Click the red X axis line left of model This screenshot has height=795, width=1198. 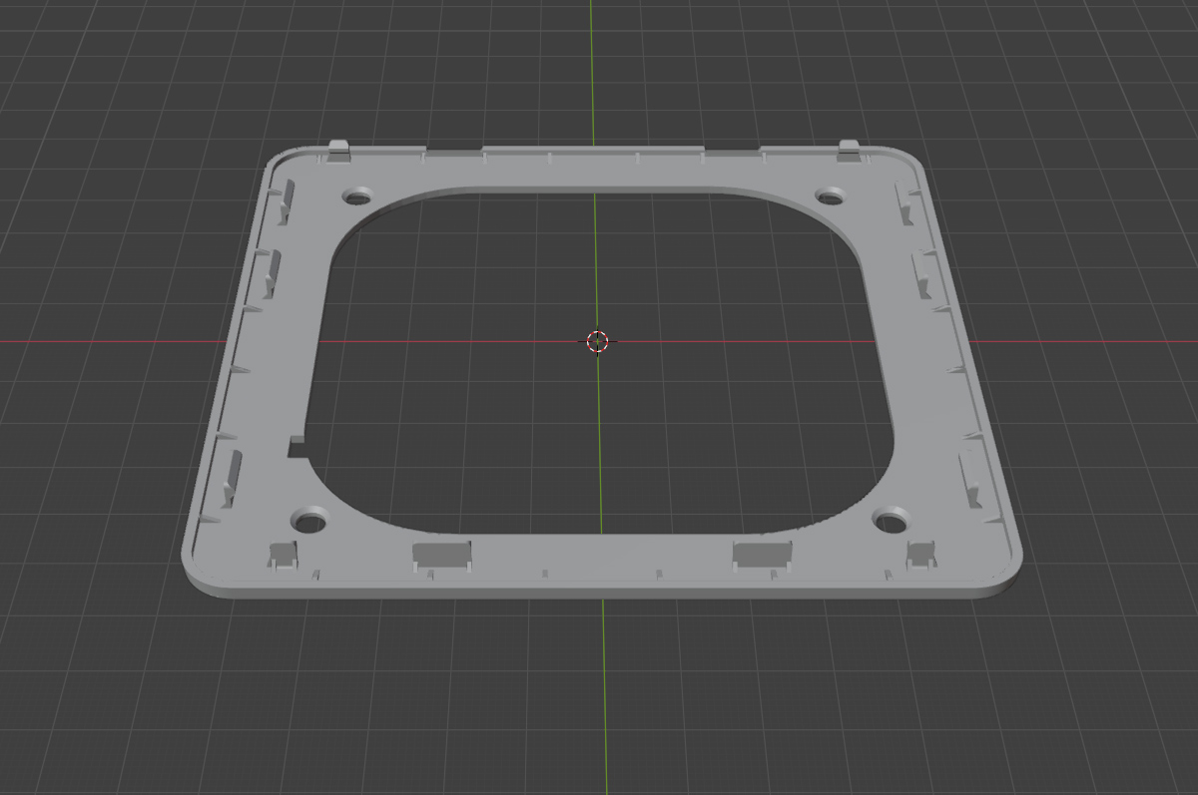(100, 341)
